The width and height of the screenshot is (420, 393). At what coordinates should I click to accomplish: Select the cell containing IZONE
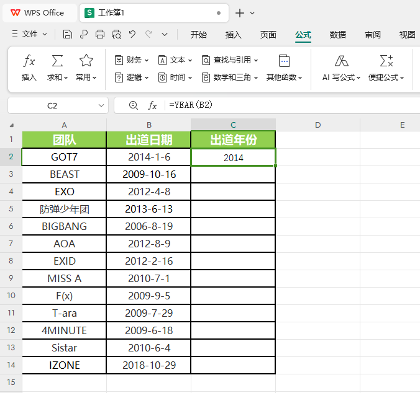click(64, 365)
